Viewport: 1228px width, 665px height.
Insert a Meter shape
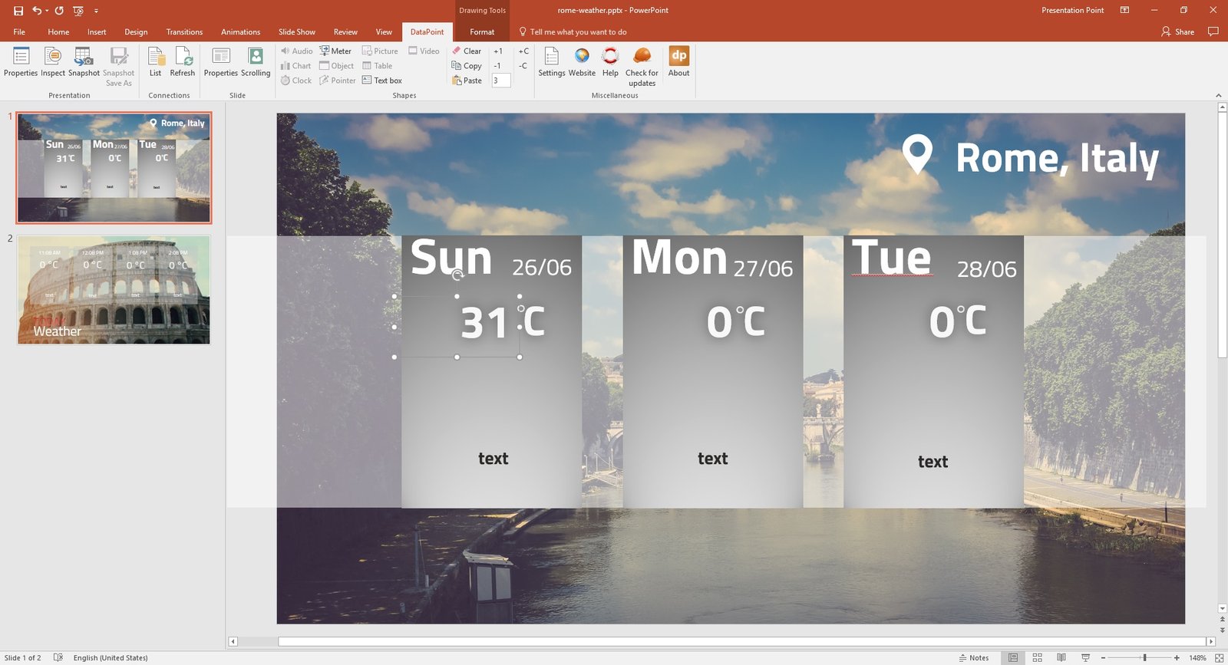point(335,51)
